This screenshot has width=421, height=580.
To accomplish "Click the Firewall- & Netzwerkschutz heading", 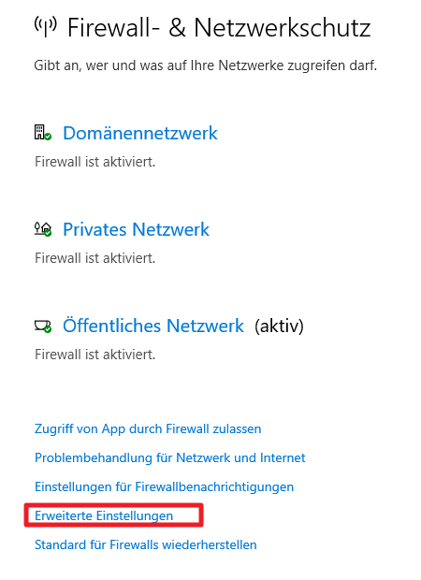I will click(219, 28).
